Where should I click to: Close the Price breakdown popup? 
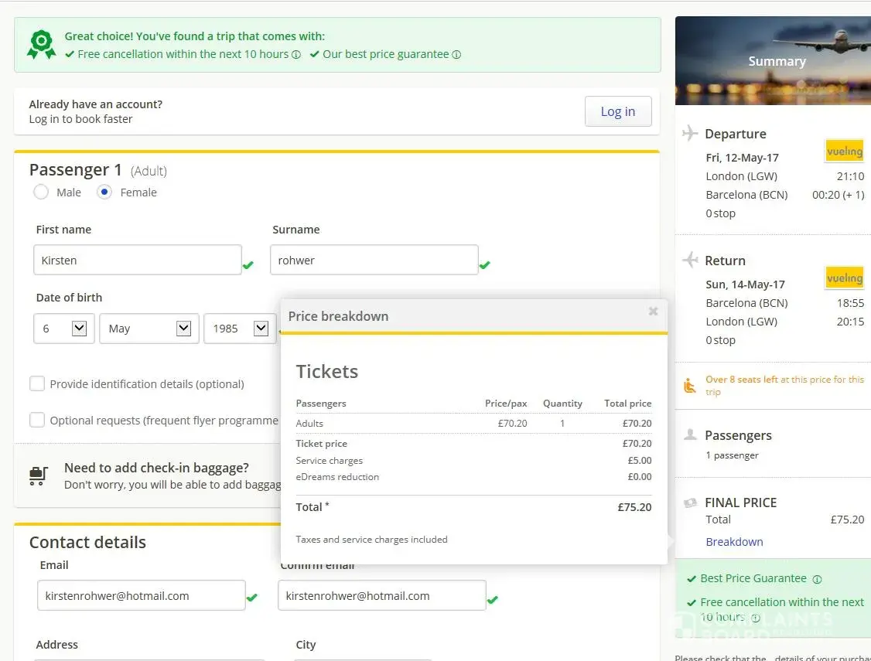click(653, 311)
